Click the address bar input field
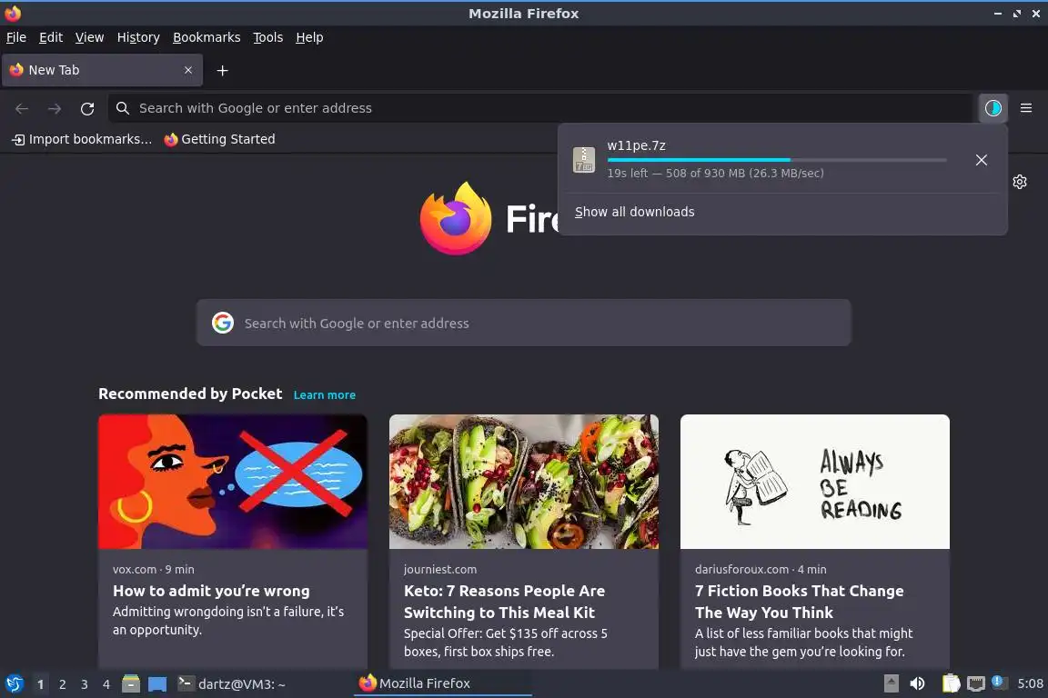The width and height of the screenshot is (1048, 698). pyautogui.click(x=540, y=108)
